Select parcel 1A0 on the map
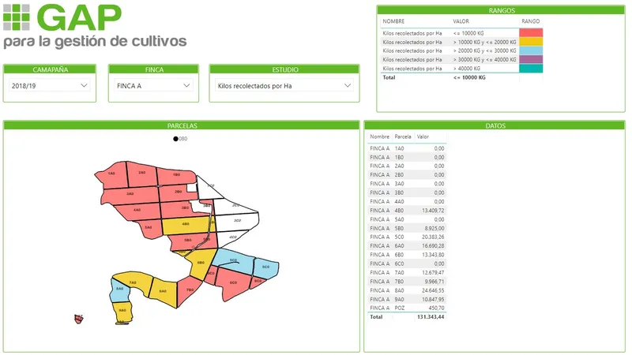This screenshot has width=632, height=355. [x=111, y=174]
